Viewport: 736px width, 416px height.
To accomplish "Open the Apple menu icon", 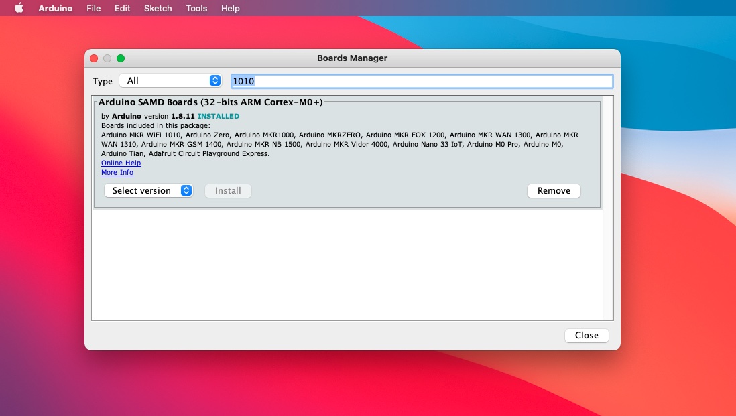I will (x=19, y=9).
